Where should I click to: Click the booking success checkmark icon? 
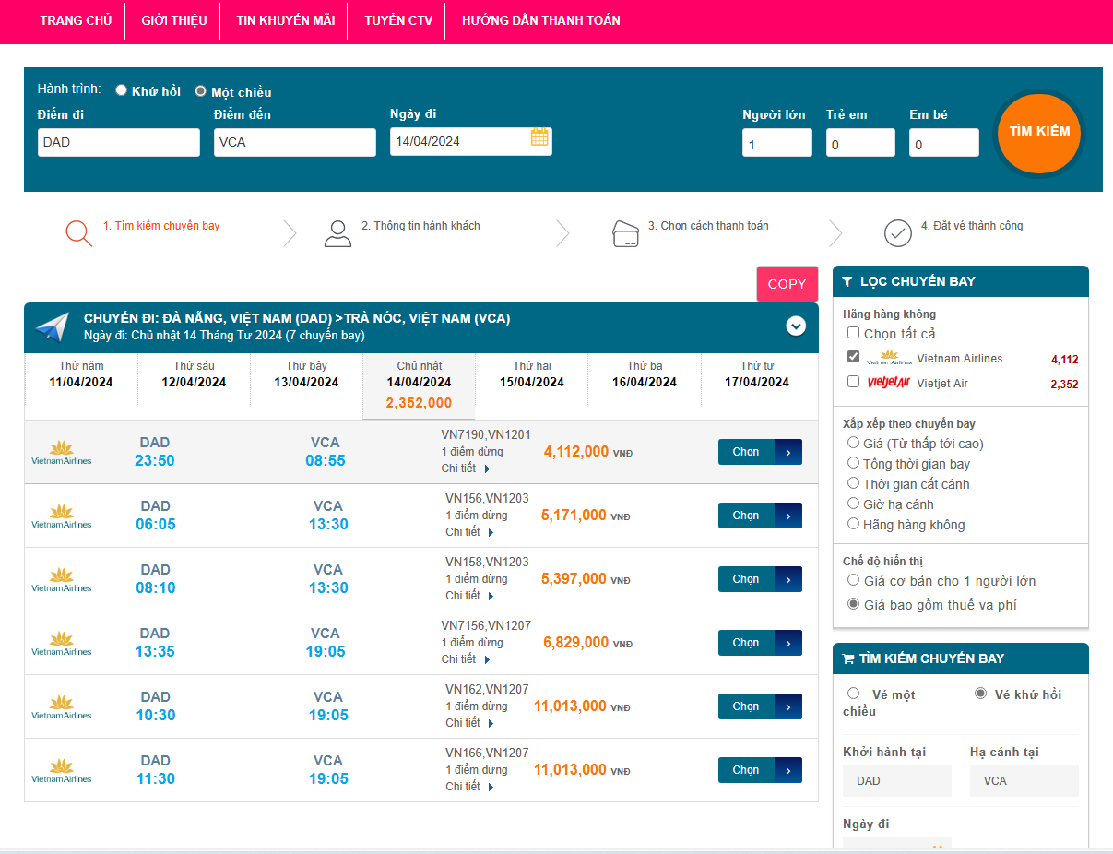(897, 233)
